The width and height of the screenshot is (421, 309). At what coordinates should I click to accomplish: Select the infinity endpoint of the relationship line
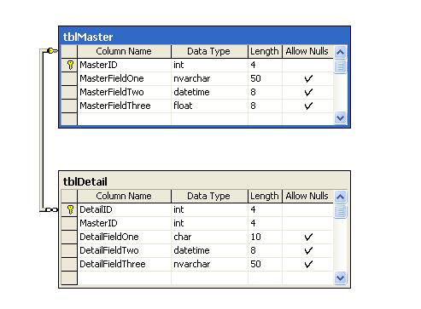51,209
